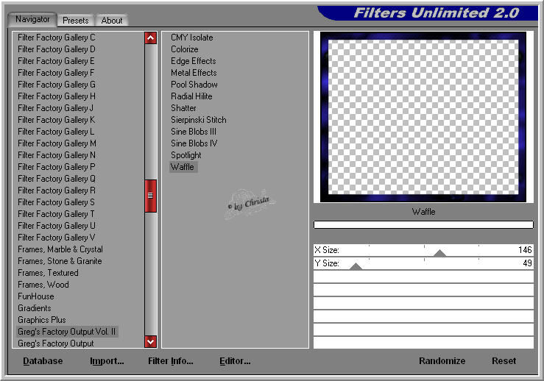Choose the Metal Effects filter
This screenshot has width=544, height=381.
[194, 73]
